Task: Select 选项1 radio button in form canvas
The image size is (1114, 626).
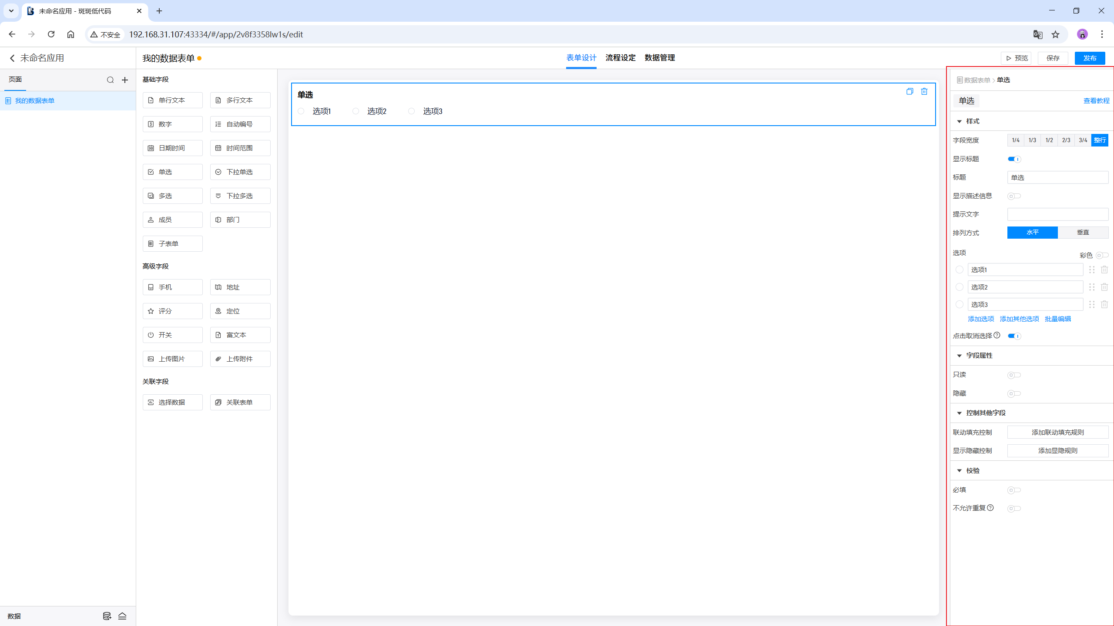Action: 301,111
